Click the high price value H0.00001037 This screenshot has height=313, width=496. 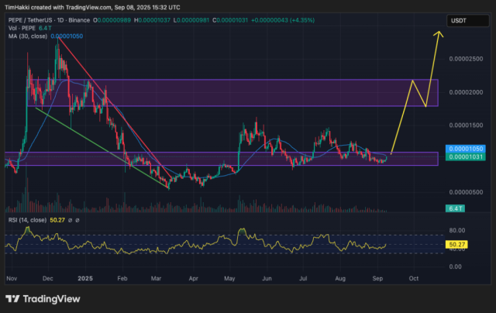152,20
